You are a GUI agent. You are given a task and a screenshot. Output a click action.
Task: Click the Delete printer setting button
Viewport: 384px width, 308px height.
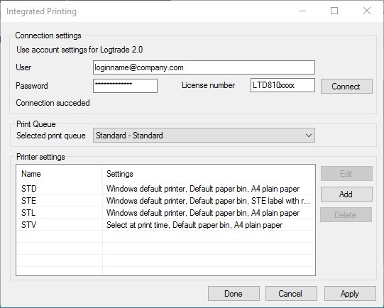tap(346, 215)
